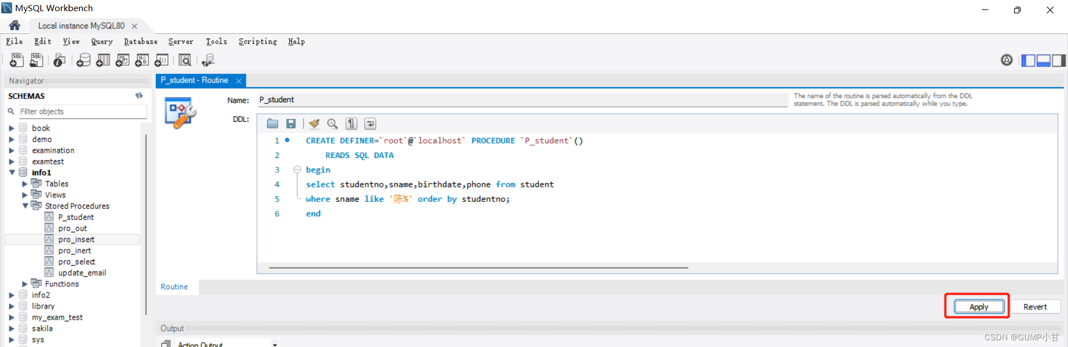Collapse the info1 schema
This screenshot has width=1068, height=347.
pyautogui.click(x=12, y=172)
